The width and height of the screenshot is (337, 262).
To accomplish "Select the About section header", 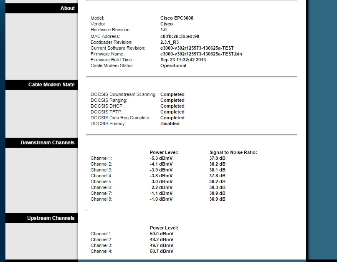I will [x=42, y=8].
